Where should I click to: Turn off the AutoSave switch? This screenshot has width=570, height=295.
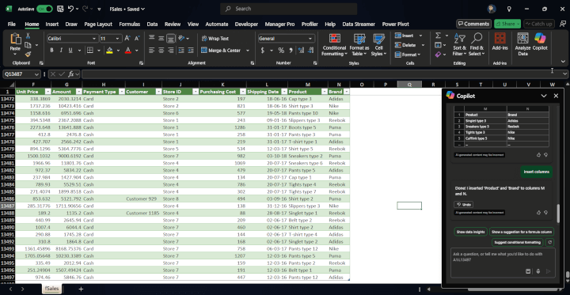tap(44, 9)
